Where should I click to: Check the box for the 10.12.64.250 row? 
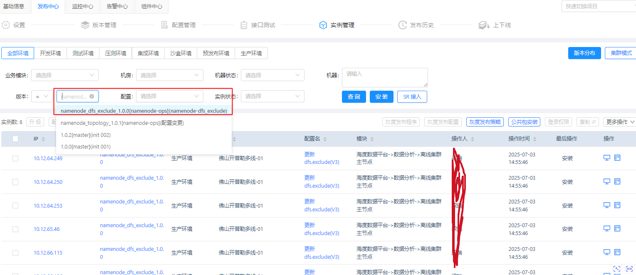coord(15,182)
